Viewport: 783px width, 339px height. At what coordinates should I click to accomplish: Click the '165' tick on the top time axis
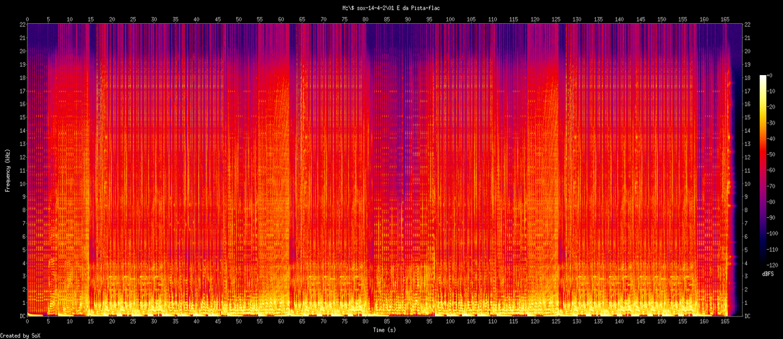pyautogui.click(x=725, y=19)
